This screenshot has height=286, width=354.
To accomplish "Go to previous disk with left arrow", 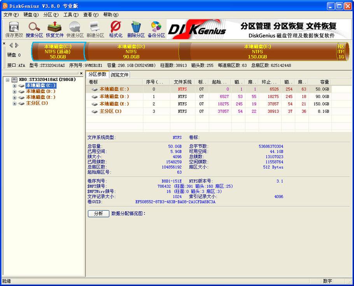I will point(11,46).
